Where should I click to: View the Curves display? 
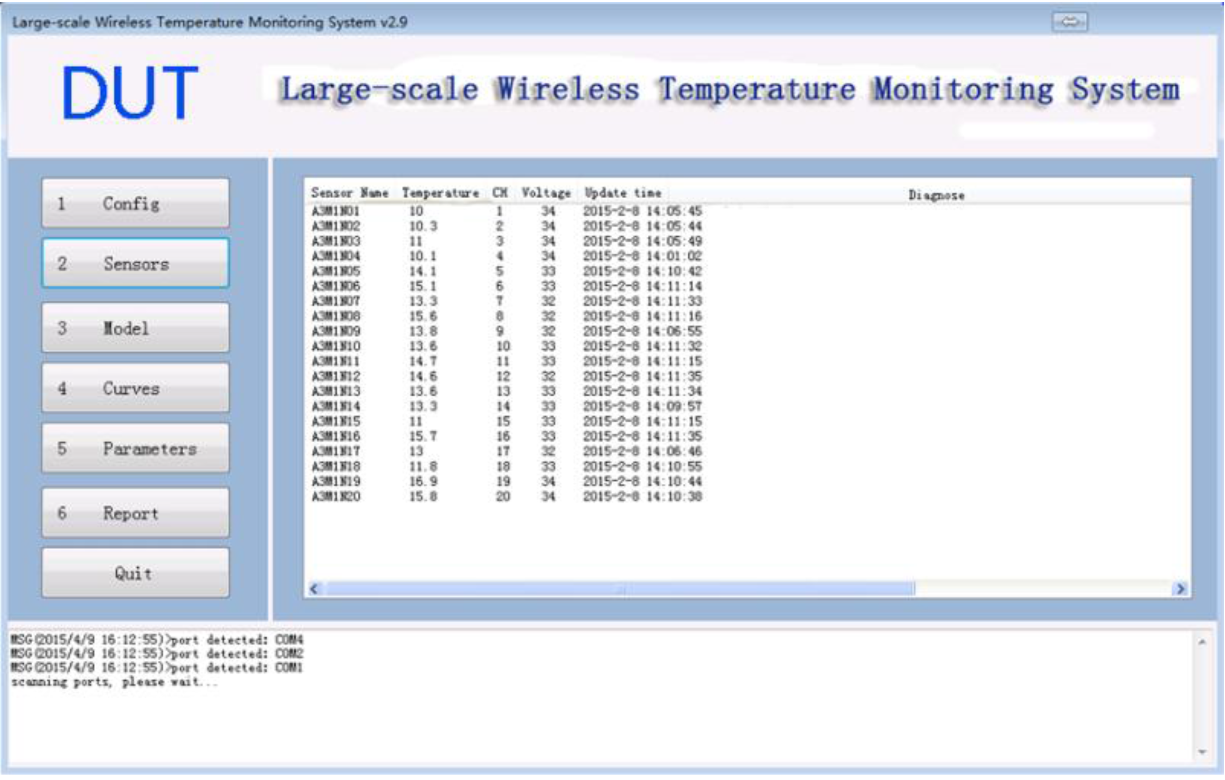(x=135, y=390)
